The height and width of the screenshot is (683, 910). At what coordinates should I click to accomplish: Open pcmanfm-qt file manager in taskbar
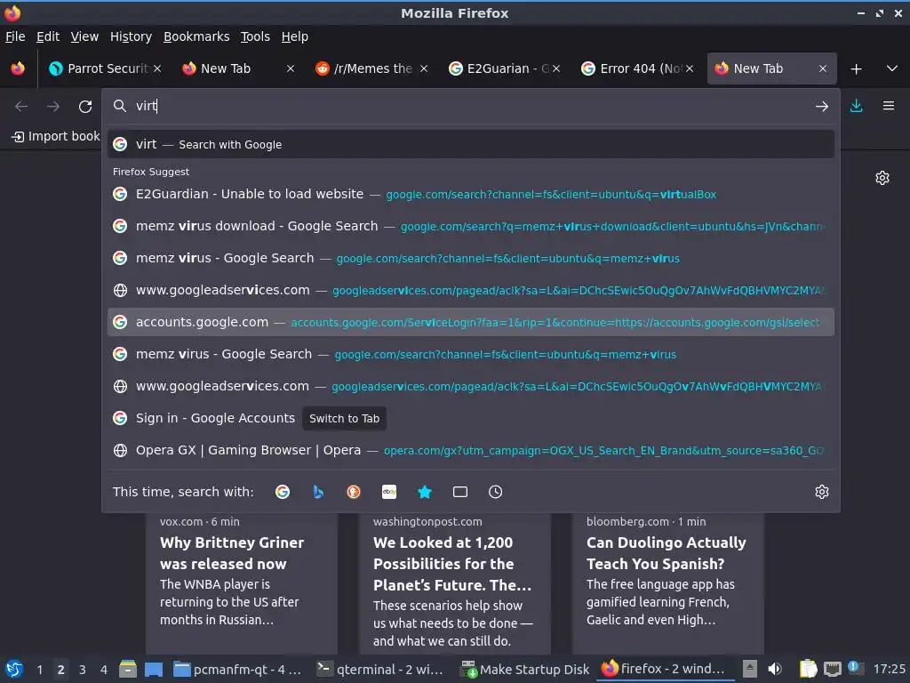pos(238,669)
